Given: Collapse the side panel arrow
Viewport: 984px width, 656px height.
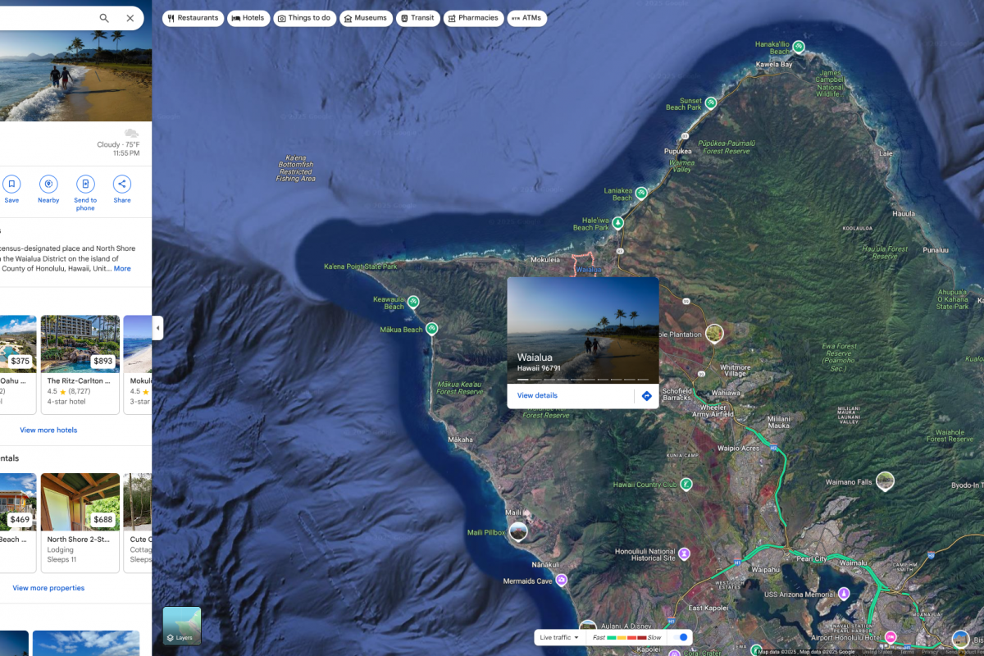Looking at the screenshot, I should click(x=157, y=328).
